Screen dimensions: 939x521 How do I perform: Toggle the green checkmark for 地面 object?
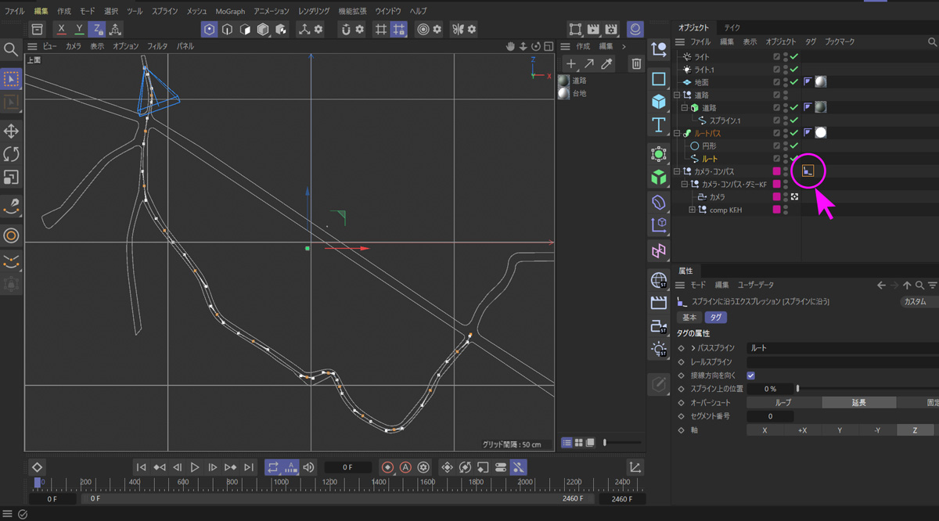(794, 82)
